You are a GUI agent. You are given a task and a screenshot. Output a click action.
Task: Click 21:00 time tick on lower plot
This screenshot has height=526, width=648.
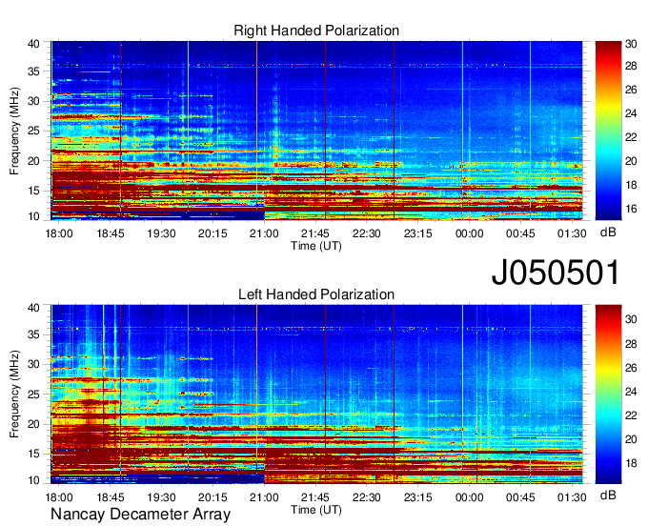264,497
